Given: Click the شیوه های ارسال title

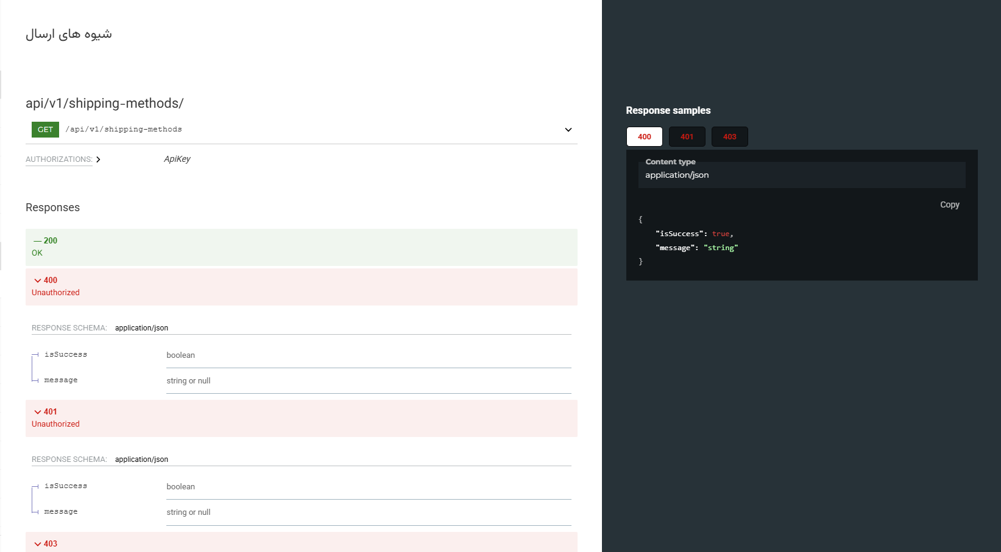Looking at the screenshot, I should click(x=68, y=33).
